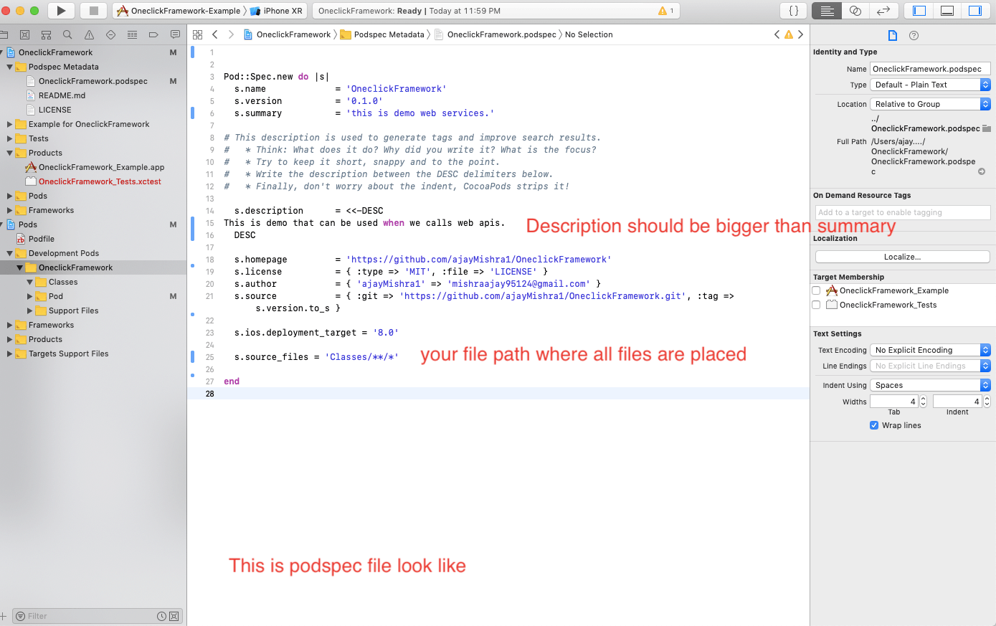
Task: Edit the Name field in inspector
Action: (x=931, y=69)
